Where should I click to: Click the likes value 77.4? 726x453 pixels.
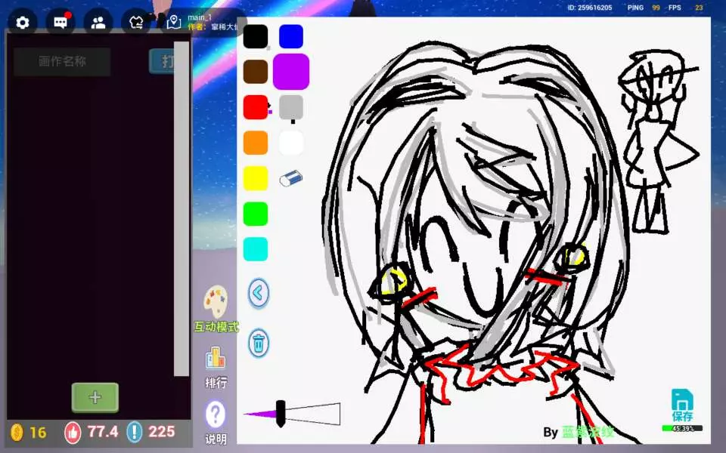click(103, 432)
